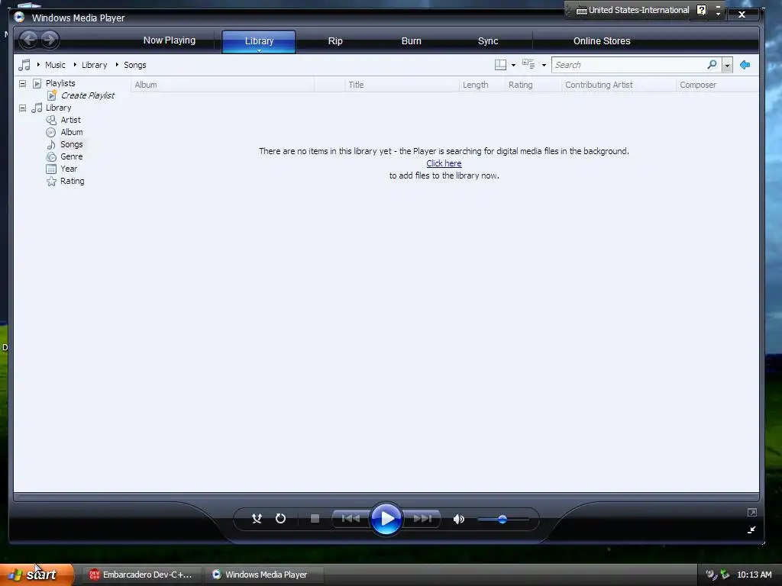Sort by the Album column header
Image resolution: width=782 pixels, height=586 pixels.
(x=222, y=85)
